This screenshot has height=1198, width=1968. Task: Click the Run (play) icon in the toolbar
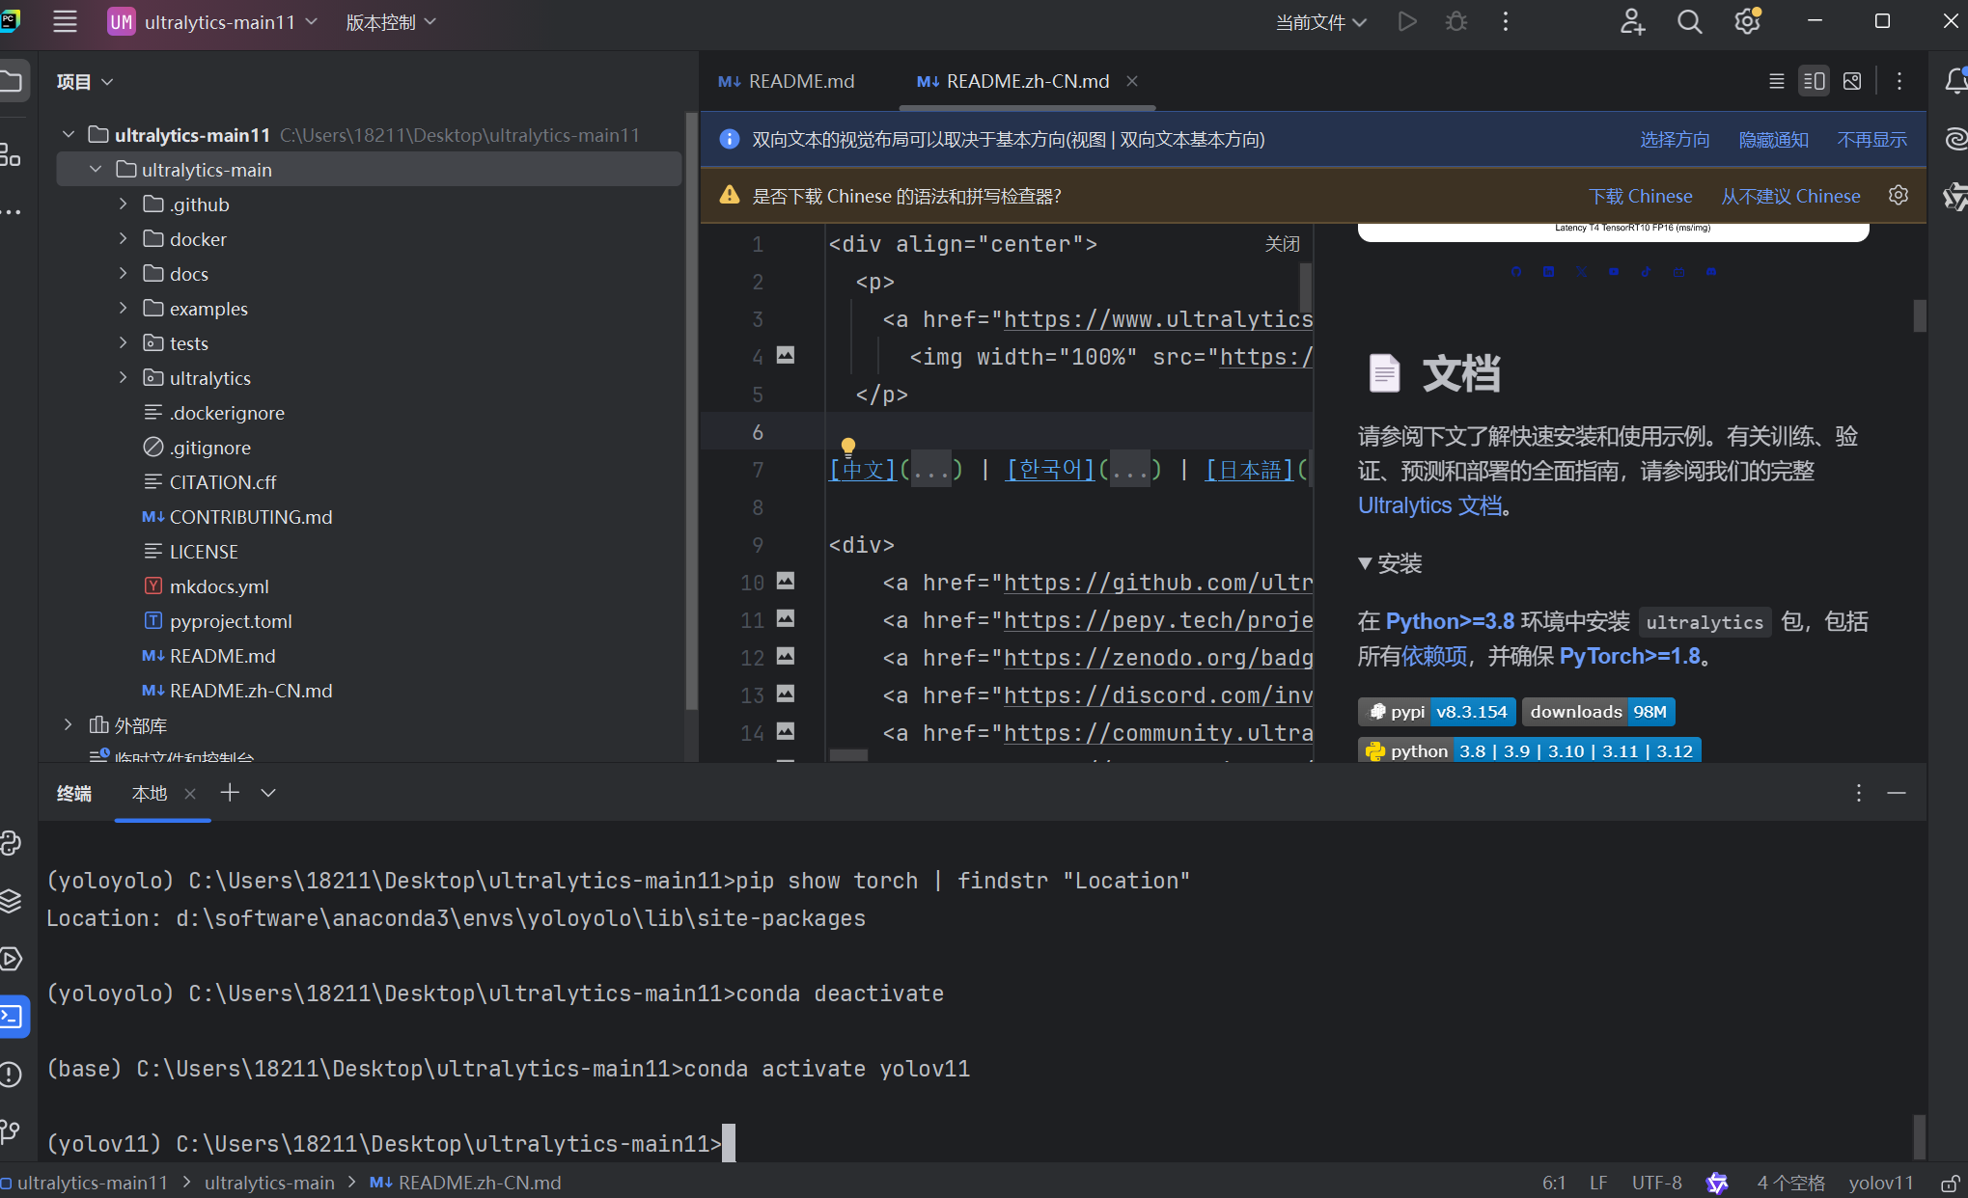[1407, 21]
